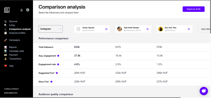This screenshot has width=211, height=98.
Task: Click the 578k total followers value
Action: (159, 47)
